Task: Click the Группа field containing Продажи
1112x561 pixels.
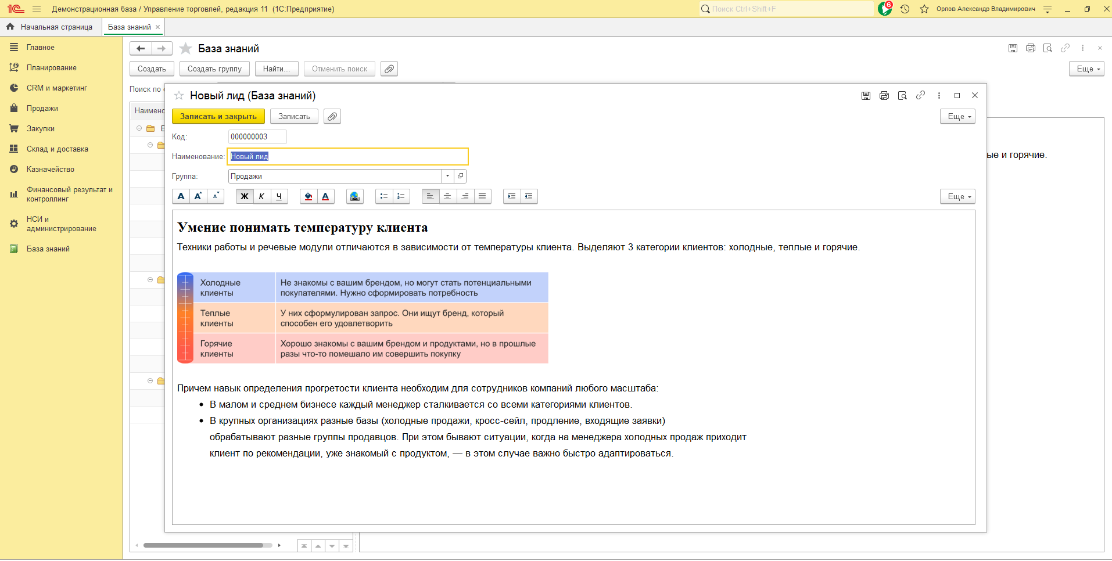Action: point(335,176)
